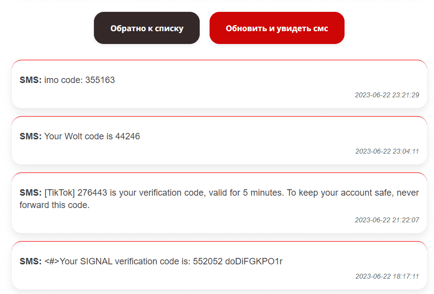Click the SMS label before imo code
Screen dimensions: 434x294
(x=31, y=80)
